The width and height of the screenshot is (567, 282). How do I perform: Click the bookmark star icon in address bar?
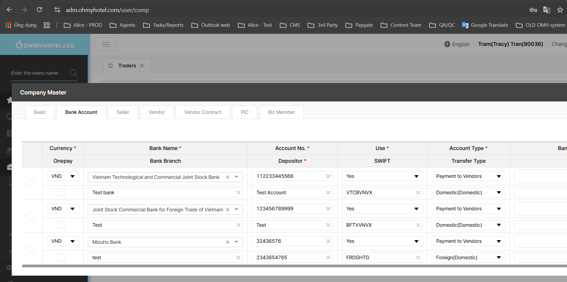point(560,10)
